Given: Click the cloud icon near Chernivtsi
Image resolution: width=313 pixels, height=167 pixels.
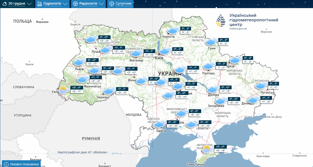Looking at the screenshot, I should point(109,91).
